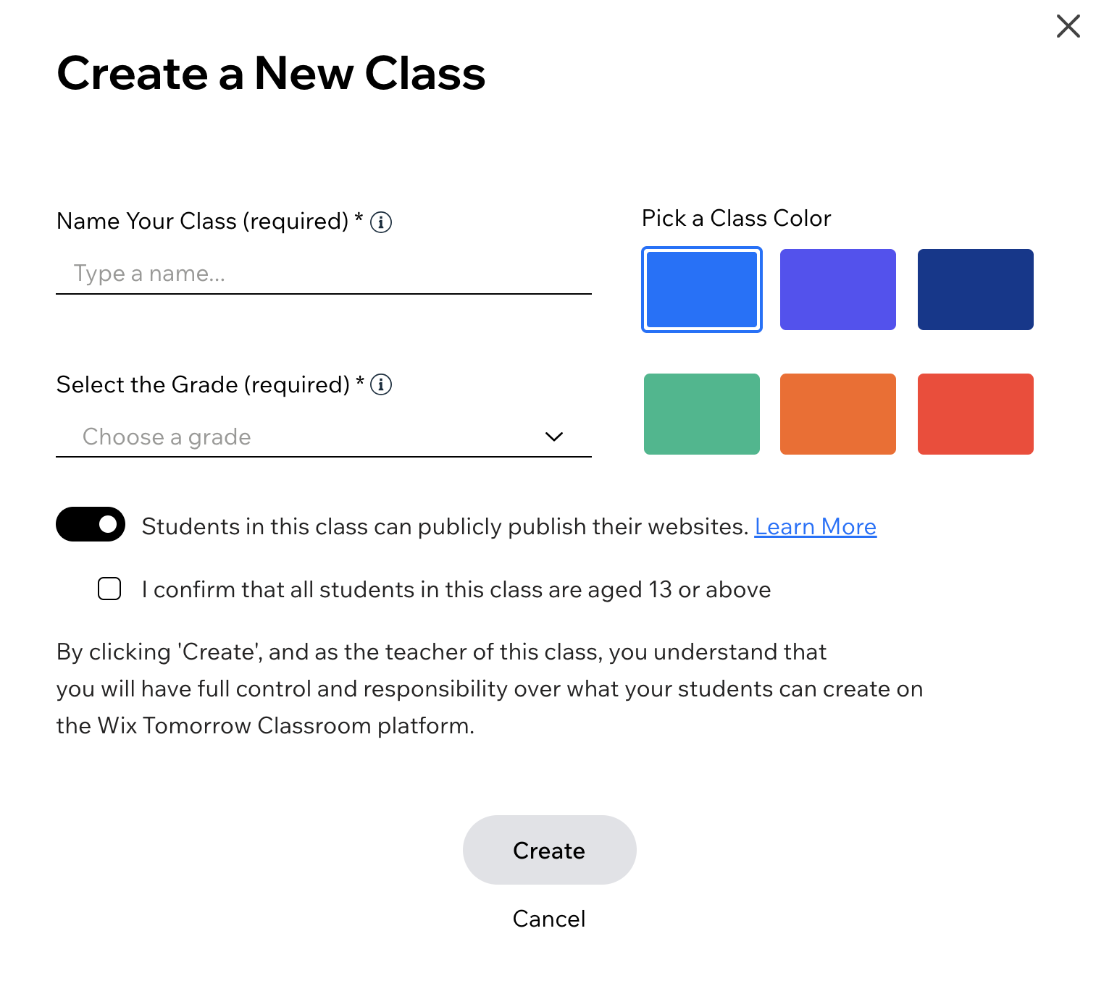Select the bright blue class color

click(702, 290)
